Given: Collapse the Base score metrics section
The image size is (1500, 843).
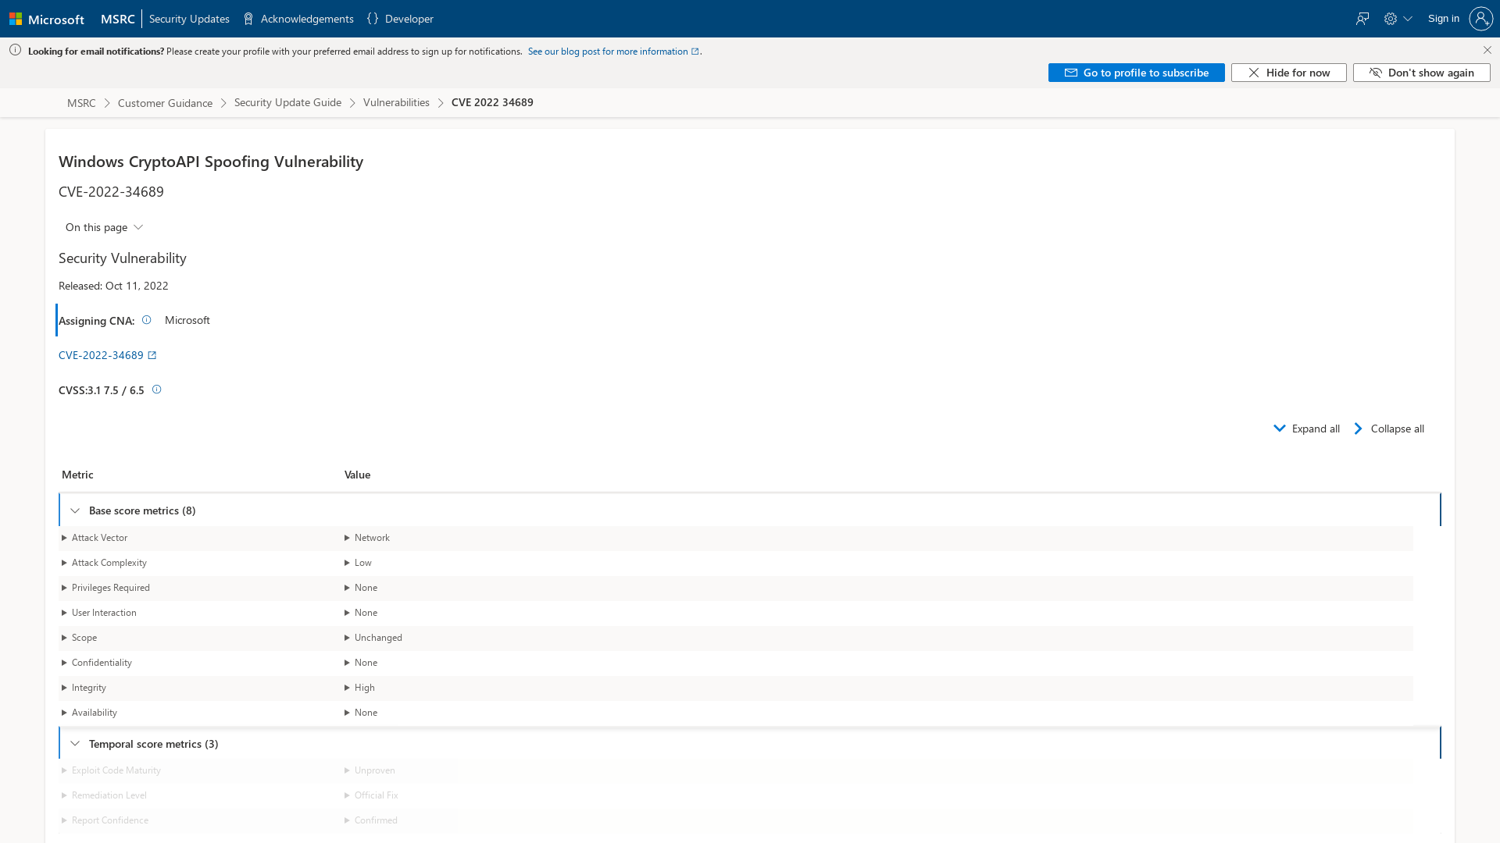Looking at the screenshot, I should [x=75, y=510].
